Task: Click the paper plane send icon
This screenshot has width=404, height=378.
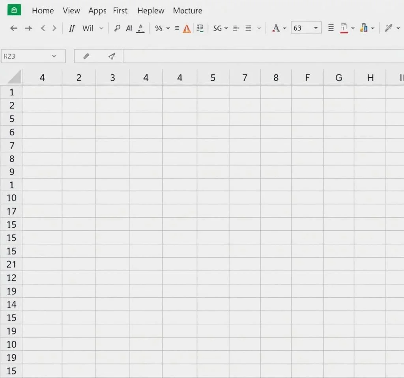Action: click(x=112, y=56)
